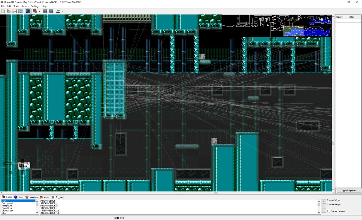The height and width of the screenshot is (220, 362).
Task: Select texture :AREAD\BLOCK_UR
Action: coord(179,213)
